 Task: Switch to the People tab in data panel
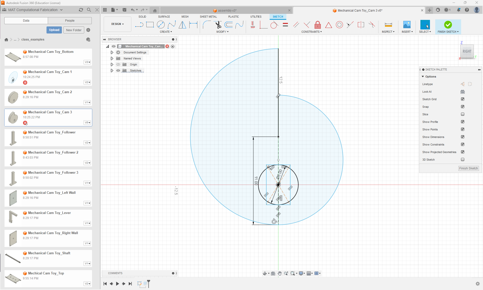click(70, 20)
